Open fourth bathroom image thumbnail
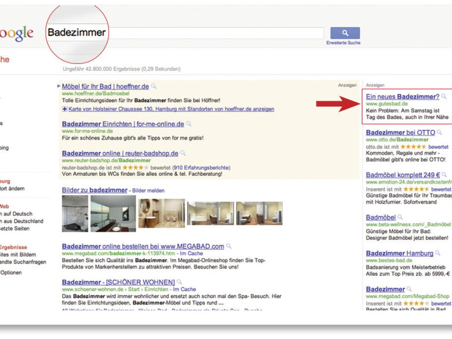 pos(211,213)
